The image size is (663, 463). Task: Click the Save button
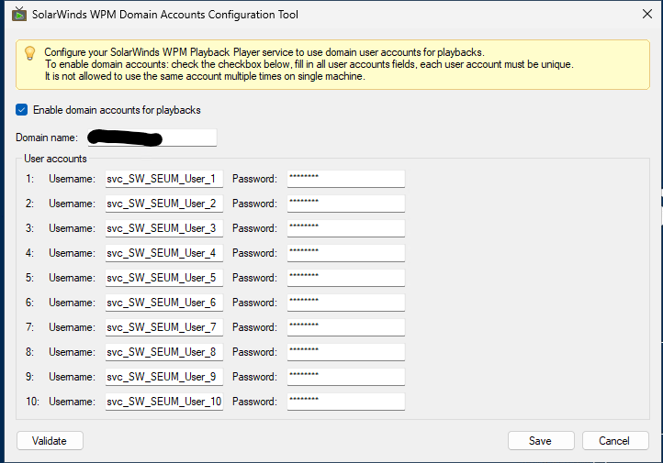tap(541, 441)
